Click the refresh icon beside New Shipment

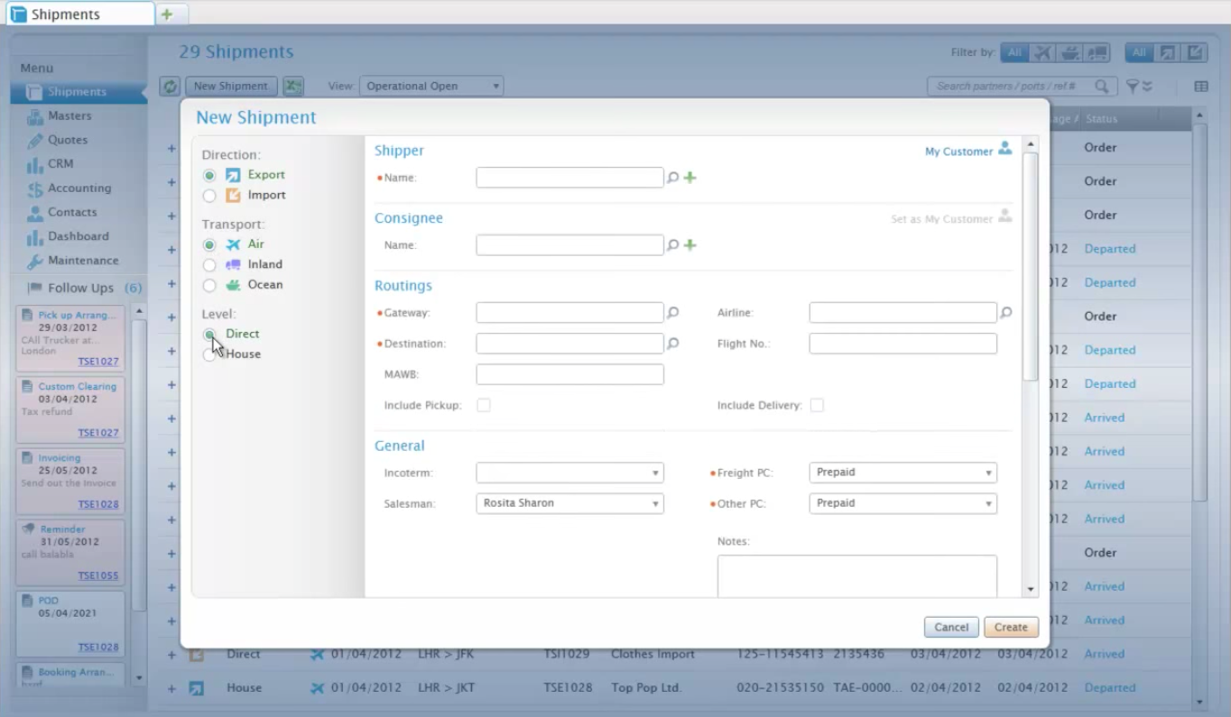click(170, 86)
